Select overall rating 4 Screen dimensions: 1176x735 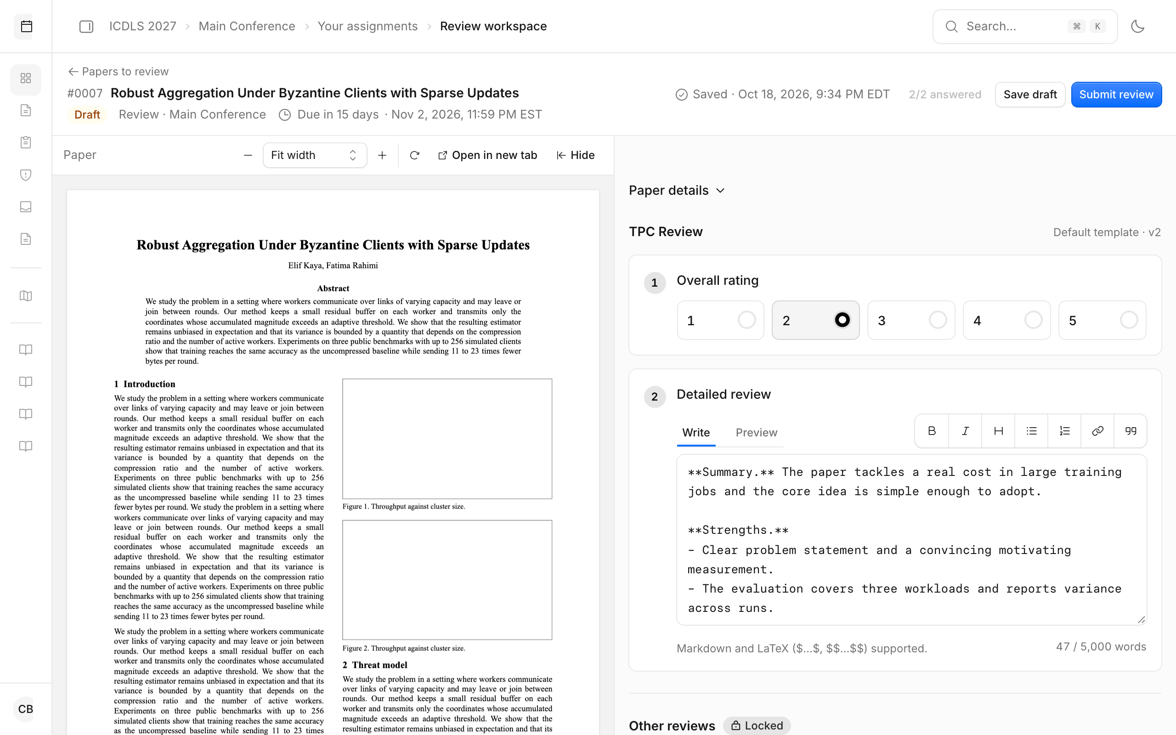click(x=1007, y=320)
